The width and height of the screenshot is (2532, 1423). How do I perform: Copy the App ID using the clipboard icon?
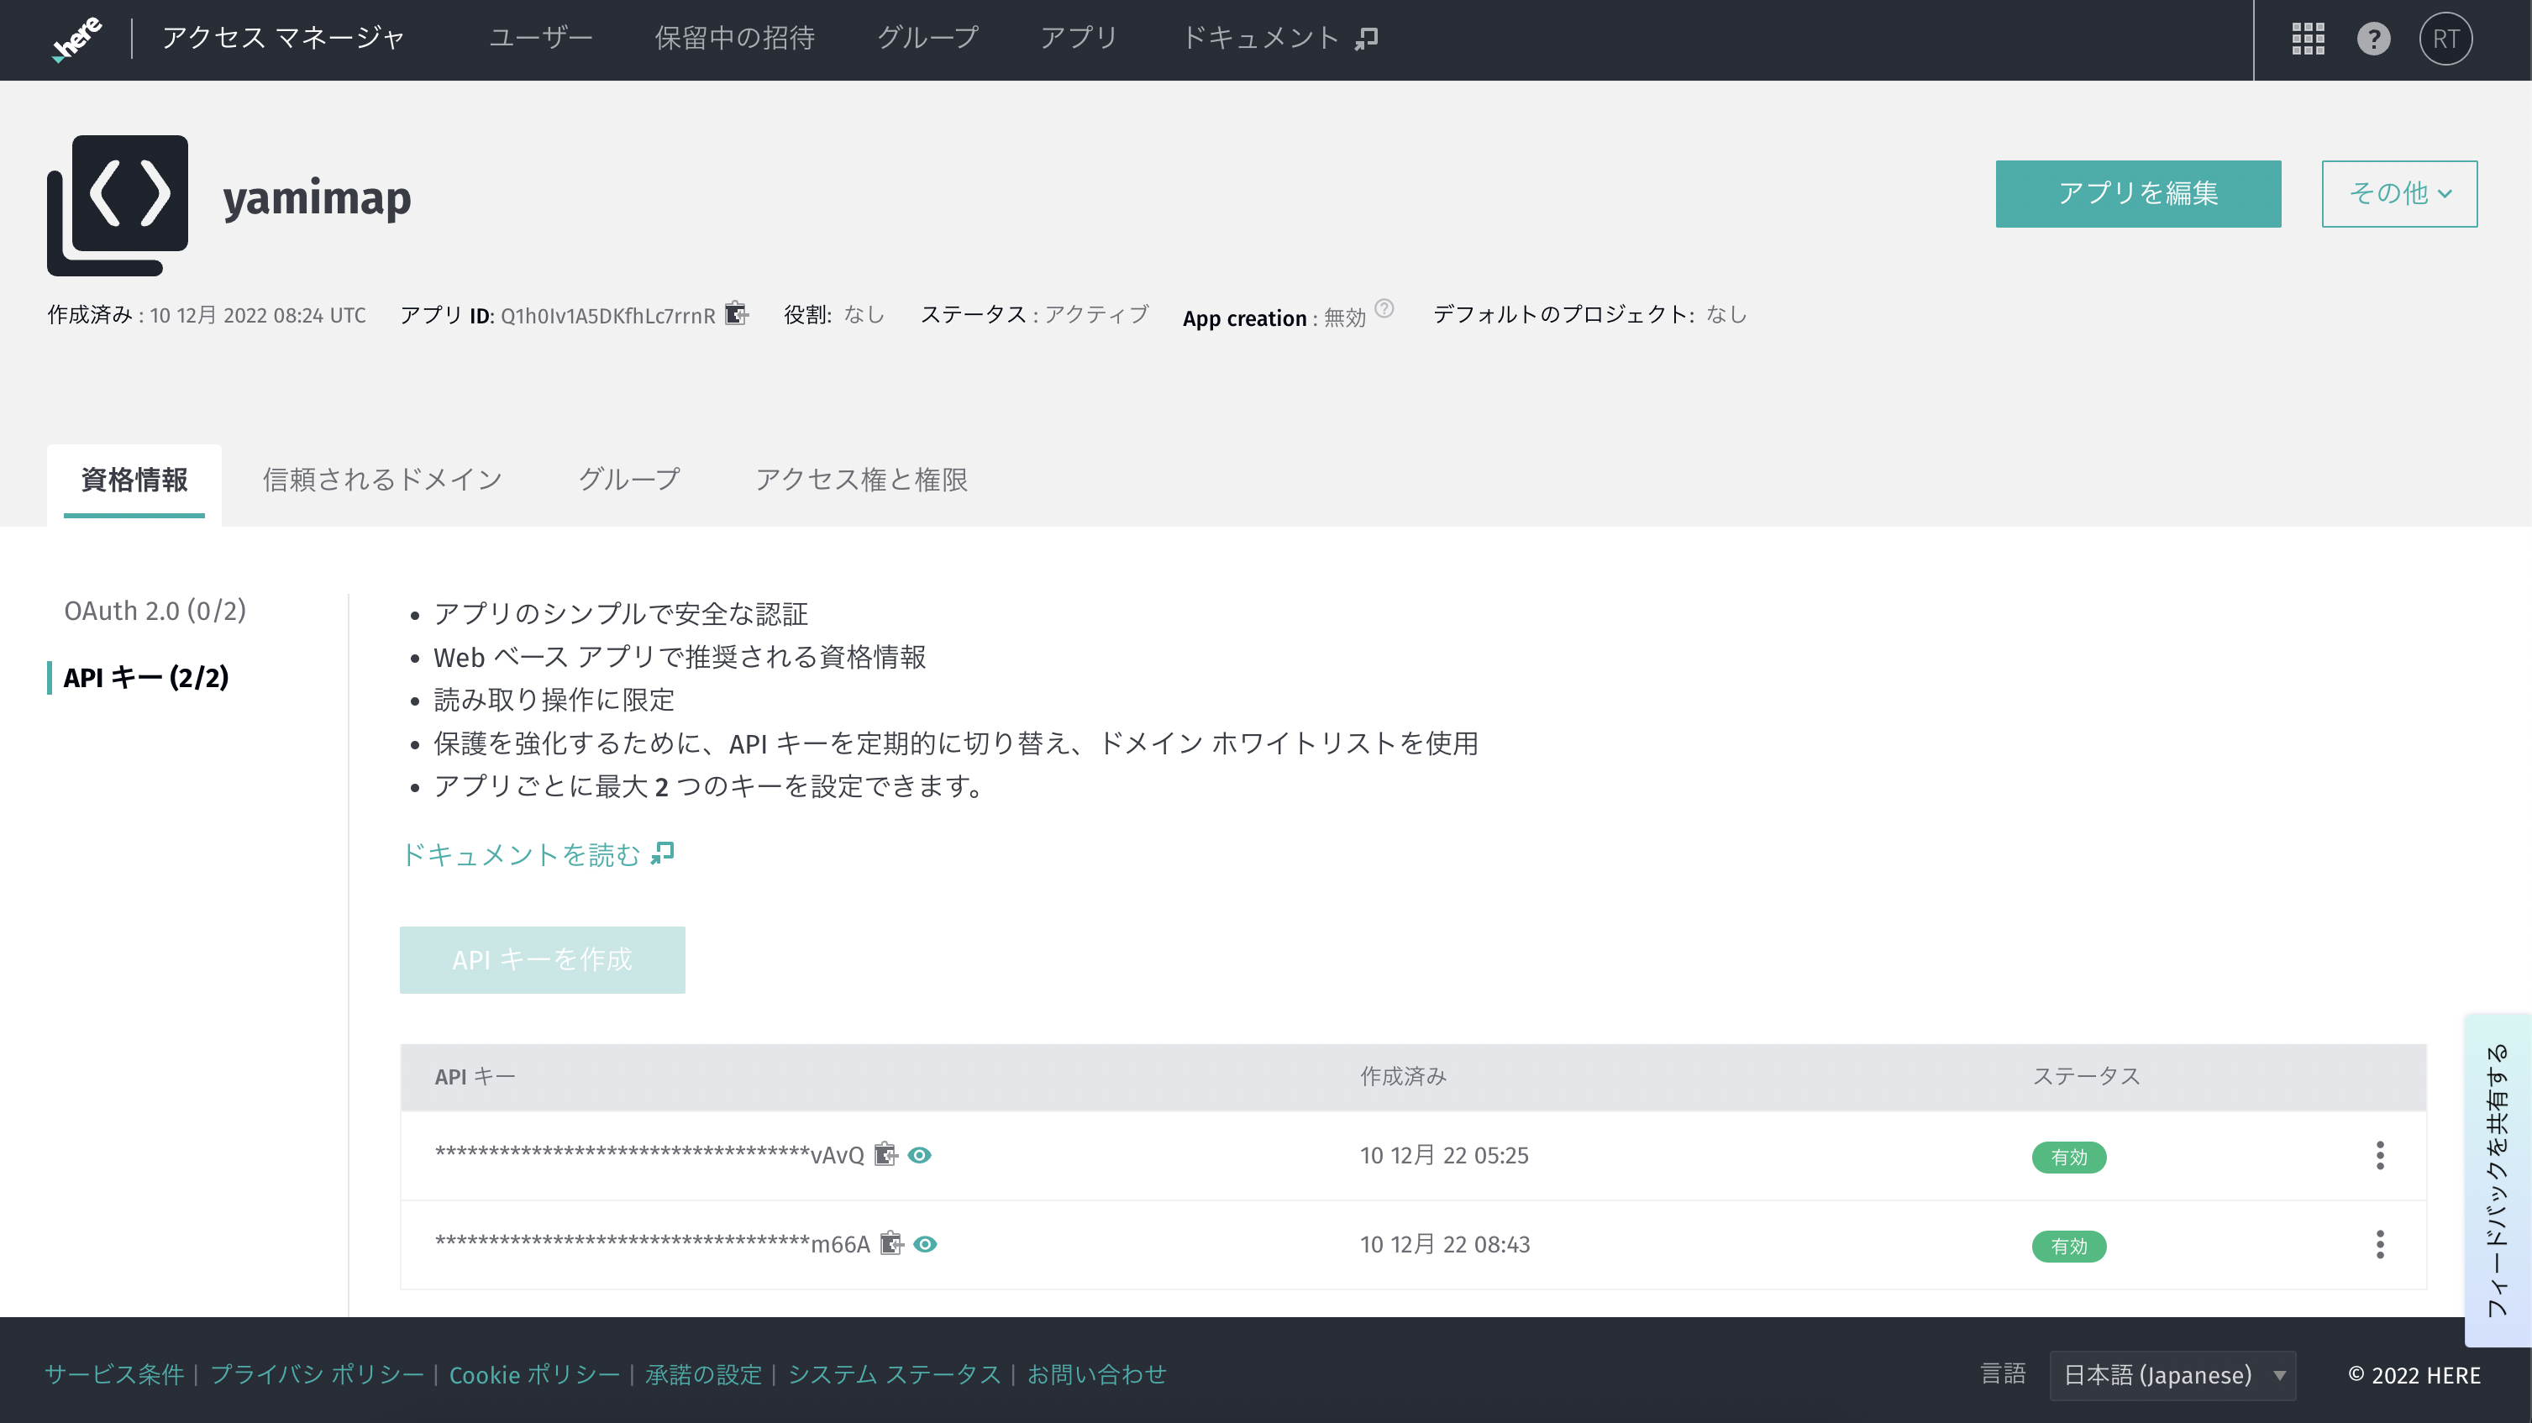(735, 313)
